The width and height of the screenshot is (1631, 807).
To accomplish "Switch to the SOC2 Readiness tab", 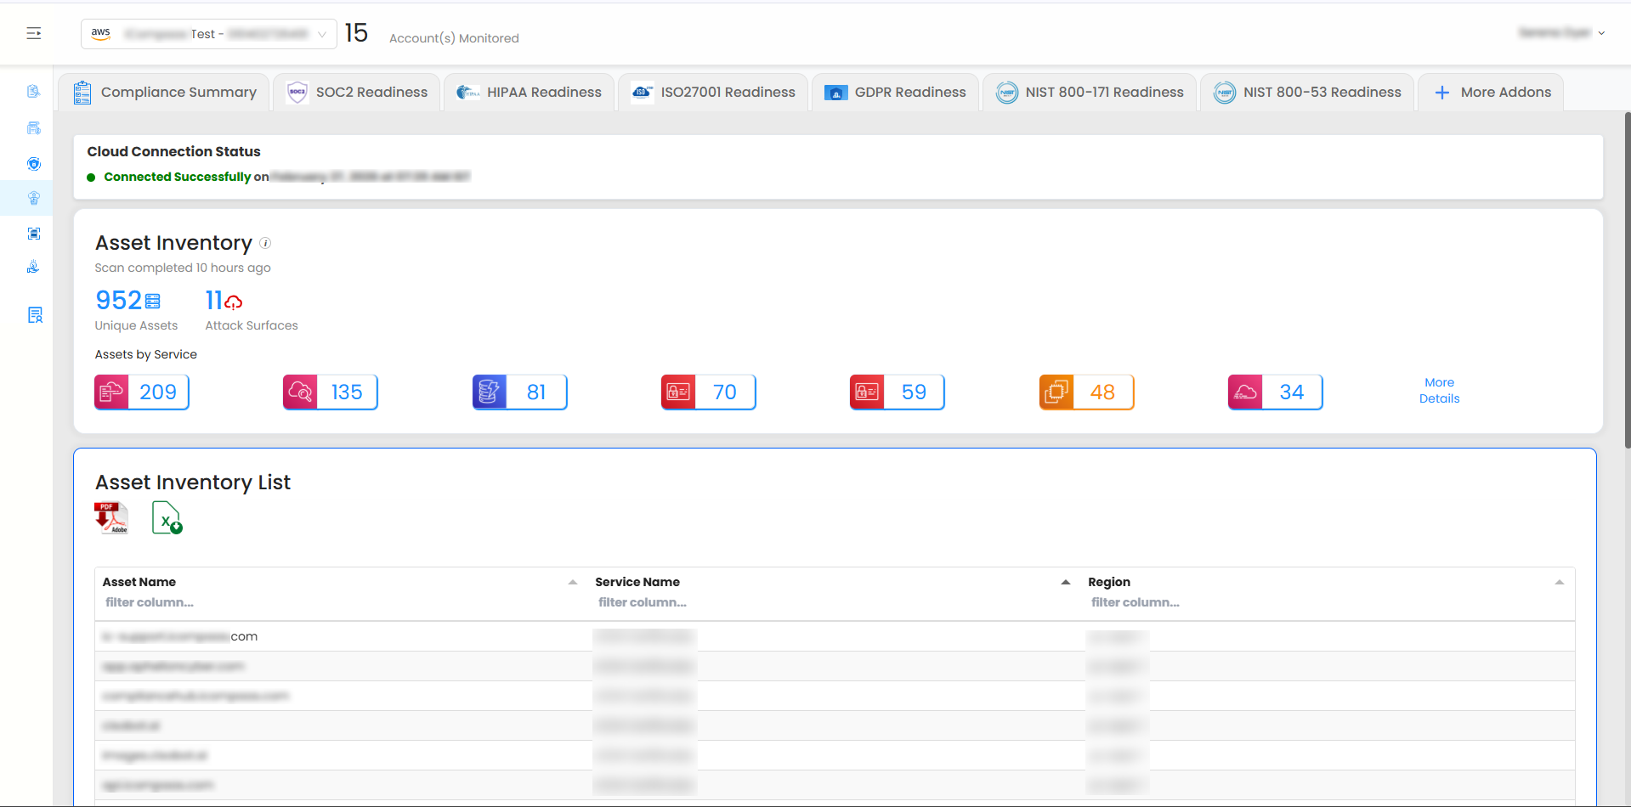I will pos(357,92).
